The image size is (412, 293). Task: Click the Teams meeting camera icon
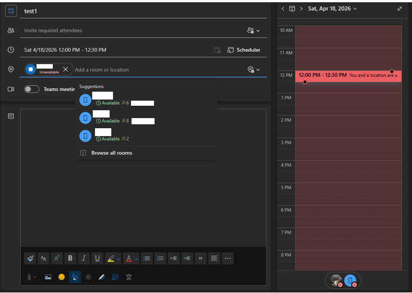tap(11, 89)
